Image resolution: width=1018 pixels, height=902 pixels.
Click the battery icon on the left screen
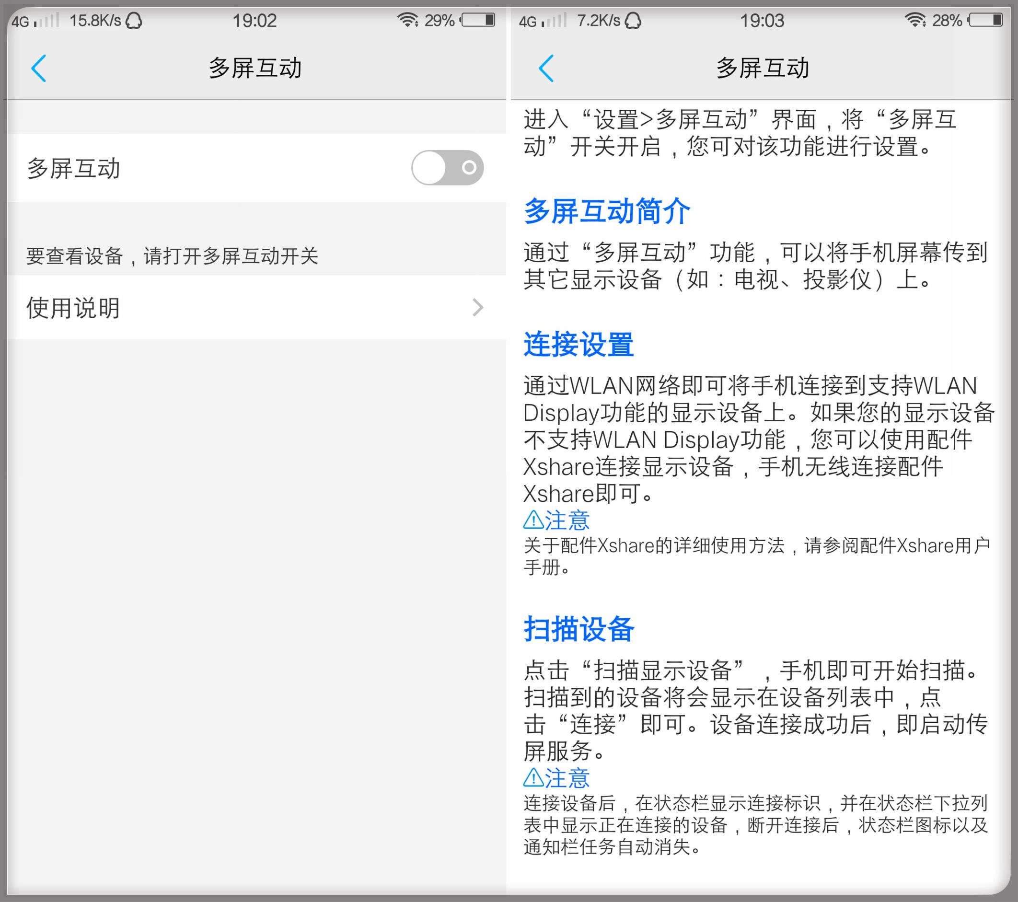click(x=479, y=20)
